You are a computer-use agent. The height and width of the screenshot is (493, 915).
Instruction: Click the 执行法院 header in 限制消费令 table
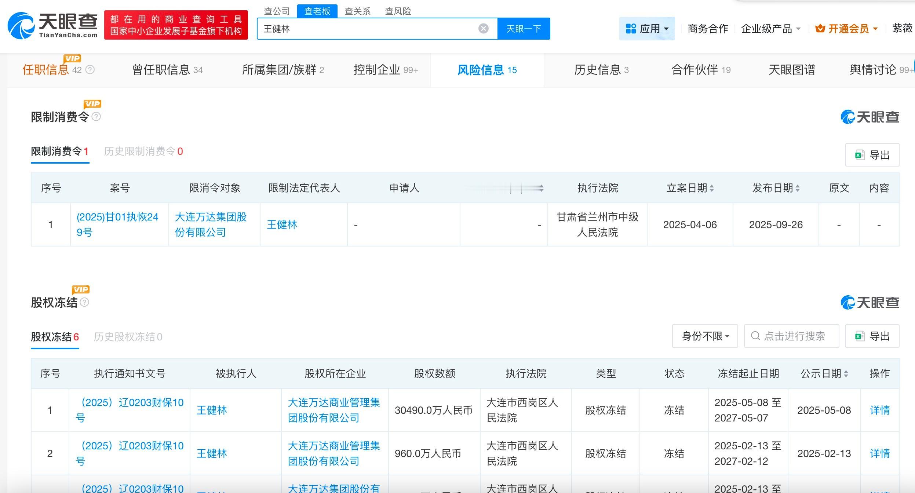coord(598,188)
